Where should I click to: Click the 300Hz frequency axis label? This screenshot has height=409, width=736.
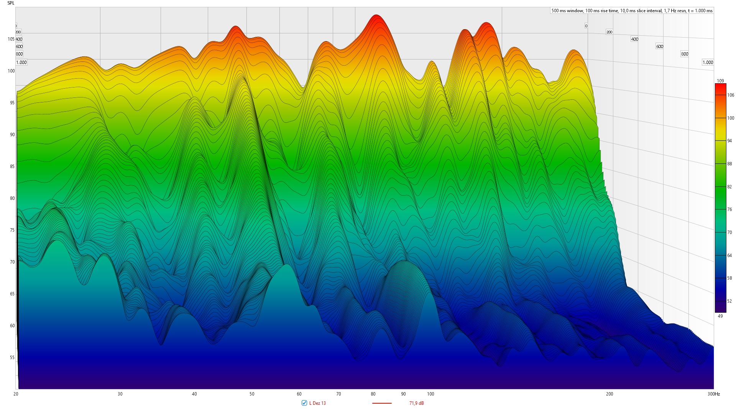pyautogui.click(x=714, y=394)
